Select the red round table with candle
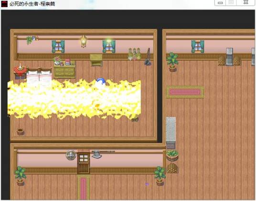The width and height of the screenshot is (256, 201). click(x=20, y=71)
